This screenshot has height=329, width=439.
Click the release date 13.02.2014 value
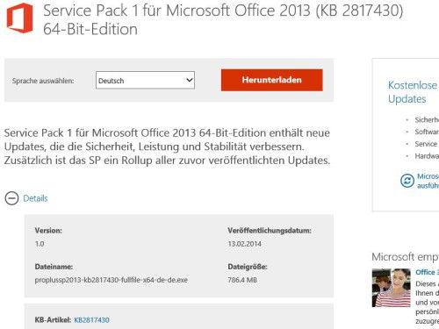click(x=245, y=244)
